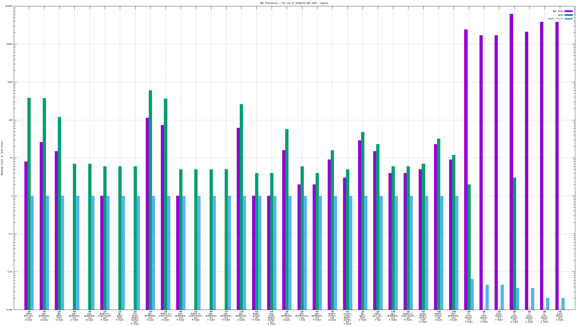Click the new.spam.dnsbl.sorbs.net 5 hops label
This screenshot has width=579, height=326.
(x=272, y=318)
